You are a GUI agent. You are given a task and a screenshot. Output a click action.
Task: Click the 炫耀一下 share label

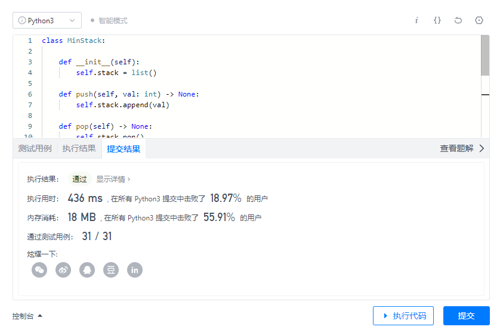click(x=42, y=254)
